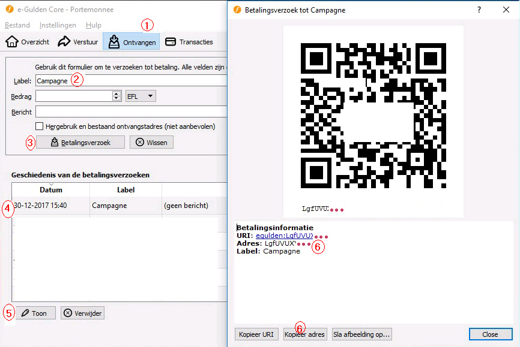Screen dimensions: 520x347
Task: Click the Sla afbeelding op button
Action: click(x=362, y=334)
